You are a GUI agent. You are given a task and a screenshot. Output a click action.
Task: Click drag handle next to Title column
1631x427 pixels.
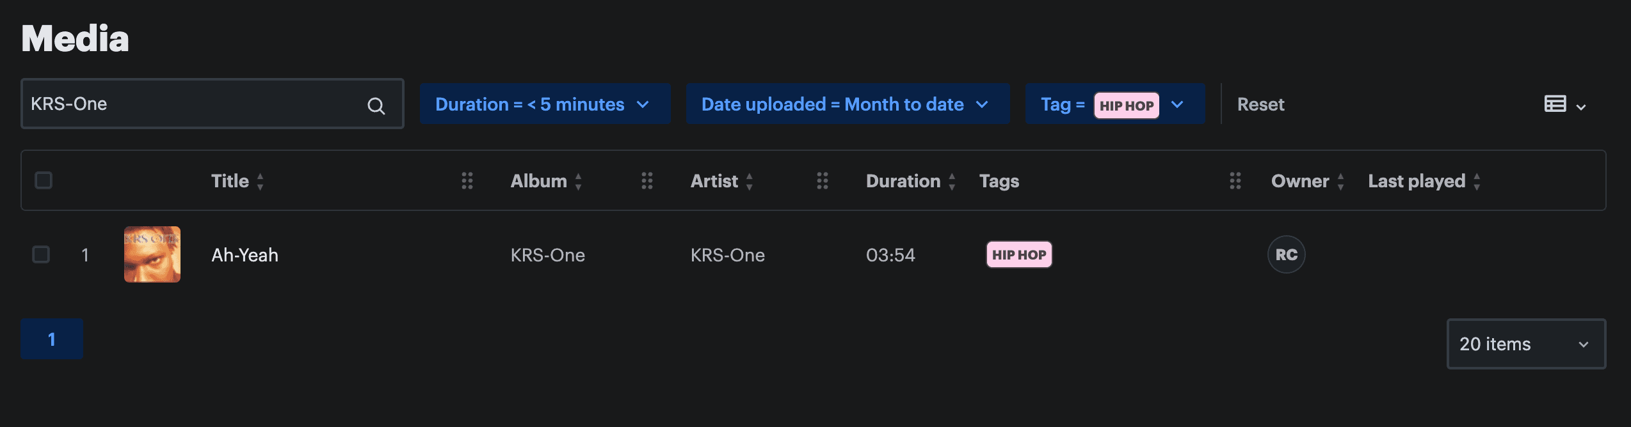coord(467,181)
